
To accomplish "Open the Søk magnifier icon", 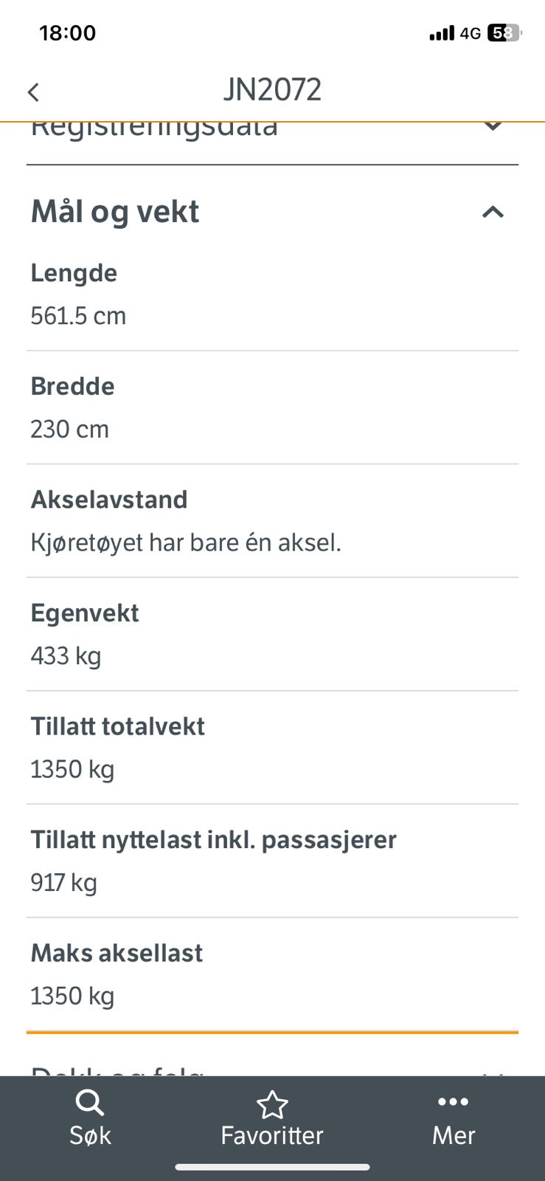I will tap(90, 1103).
